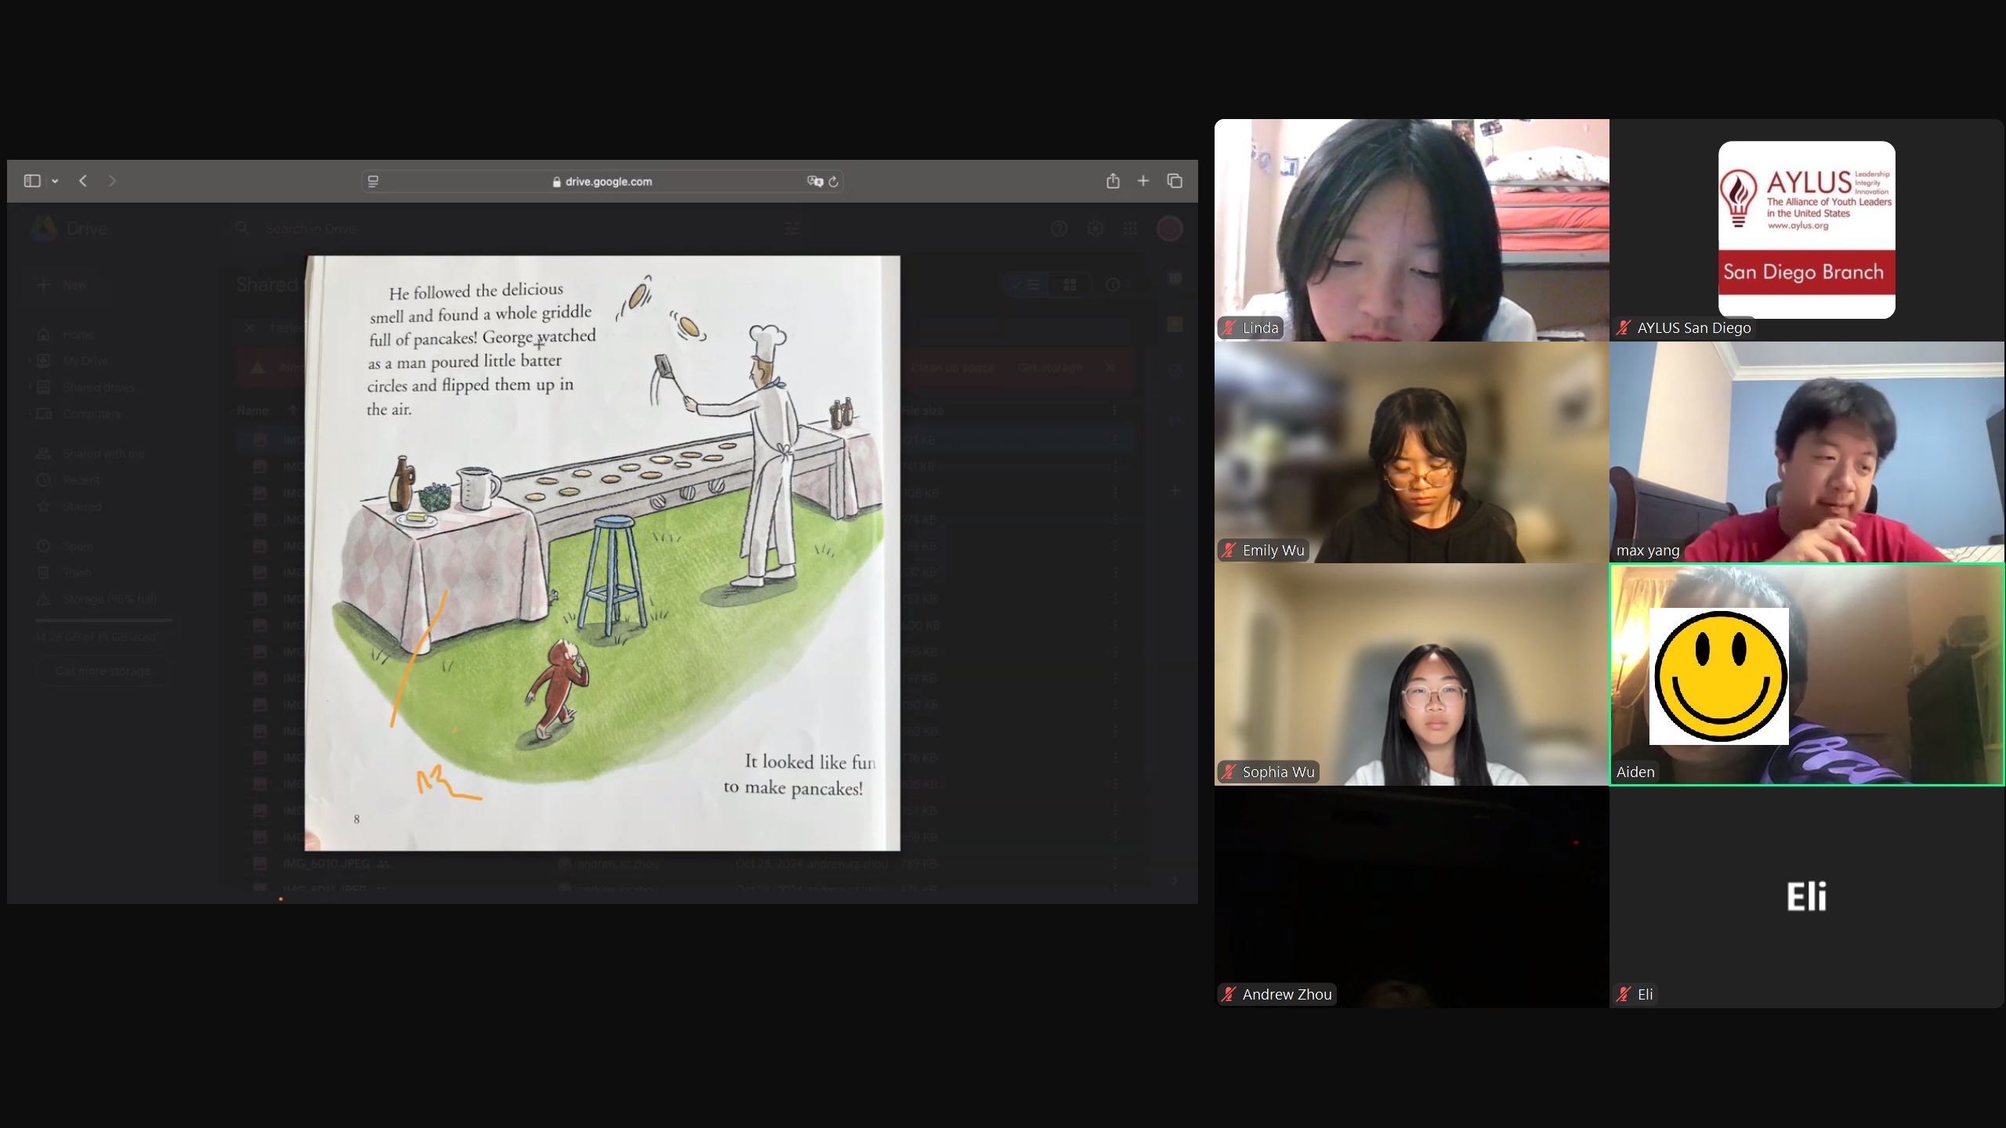This screenshot has width=2006, height=1128.
Task: Open Drive Settings gear icon
Action: coord(1095,229)
